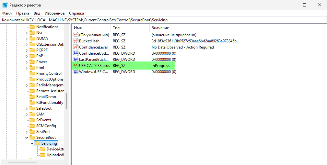The image size is (327, 165).
Task: Sort values by the Тип column header
Action: pyautogui.click(x=130, y=28)
